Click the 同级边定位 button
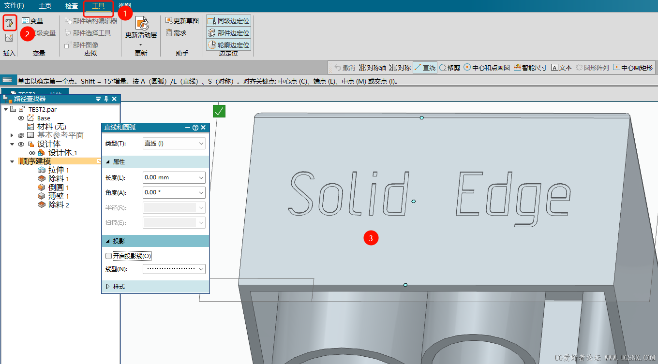 point(228,21)
